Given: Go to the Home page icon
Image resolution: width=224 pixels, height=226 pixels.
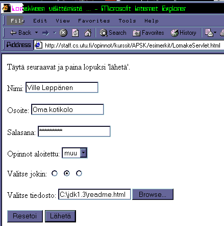Looking at the screenshot, I should coord(88,33).
